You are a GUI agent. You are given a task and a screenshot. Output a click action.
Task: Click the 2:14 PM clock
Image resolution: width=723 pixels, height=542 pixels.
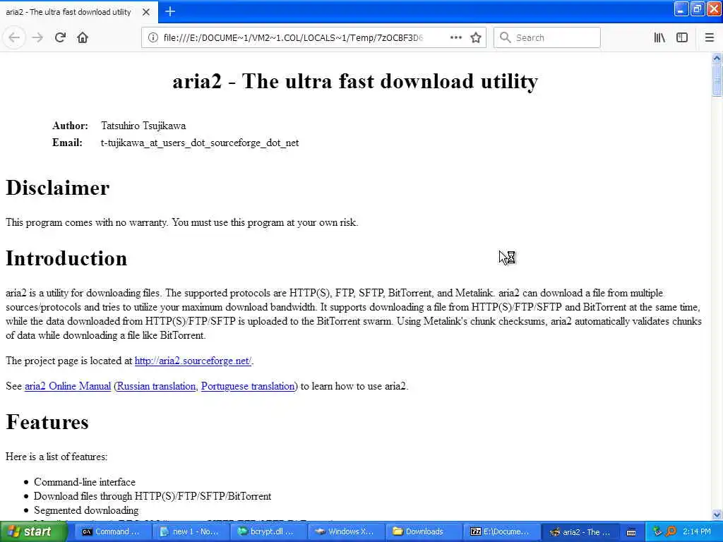pyautogui.click(x=697, y=532)
